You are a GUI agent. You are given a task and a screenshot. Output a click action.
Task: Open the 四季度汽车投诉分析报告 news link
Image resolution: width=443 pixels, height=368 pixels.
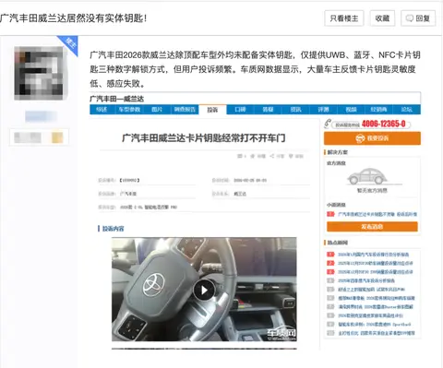(x=366, y=280)
